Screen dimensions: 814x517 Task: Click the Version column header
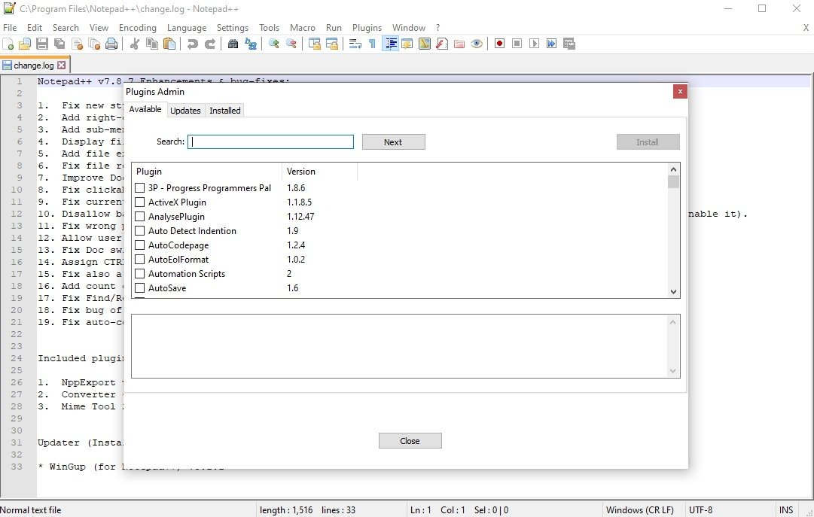319,172
